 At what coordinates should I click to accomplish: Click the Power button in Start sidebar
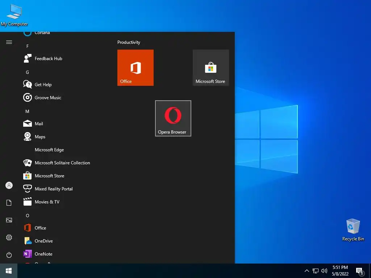click(9, 255)
